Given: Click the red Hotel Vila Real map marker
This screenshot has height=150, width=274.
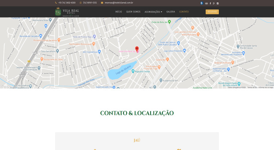Looking at the screenshot, I should (137, 49).
